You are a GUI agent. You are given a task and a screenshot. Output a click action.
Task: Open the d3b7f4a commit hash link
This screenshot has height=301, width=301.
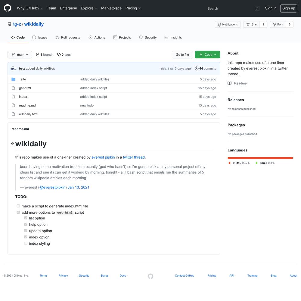click(x=167, y=69)
